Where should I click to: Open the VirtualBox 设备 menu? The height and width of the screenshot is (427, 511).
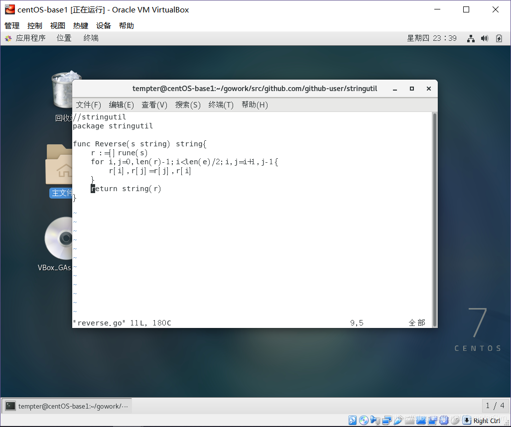coord(104,26)
